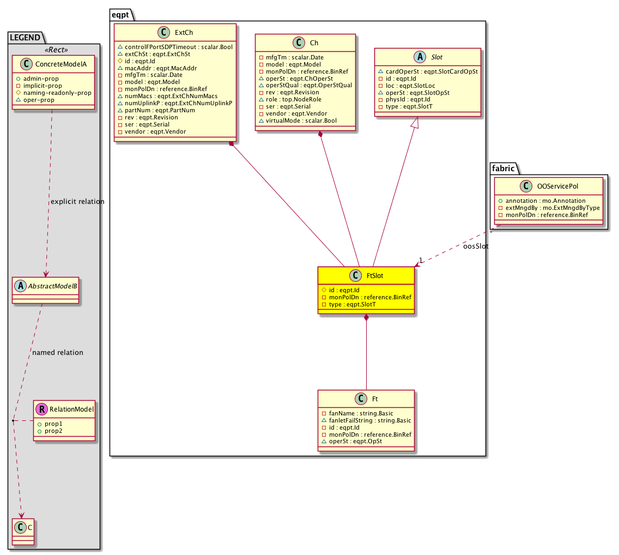Click the Ft class circle icon
Viewport: 619px width, 555px height.
pos(360,399)
